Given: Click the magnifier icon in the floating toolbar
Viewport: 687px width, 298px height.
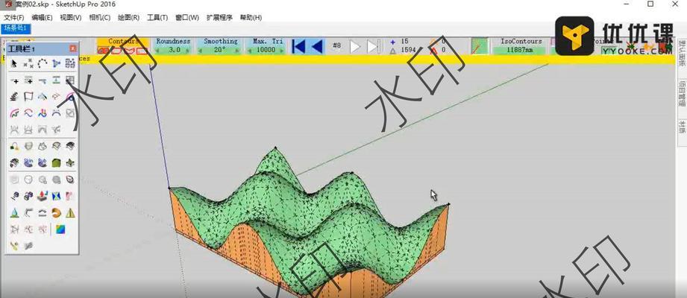Looking at the screenshot, I should point(42,180).
